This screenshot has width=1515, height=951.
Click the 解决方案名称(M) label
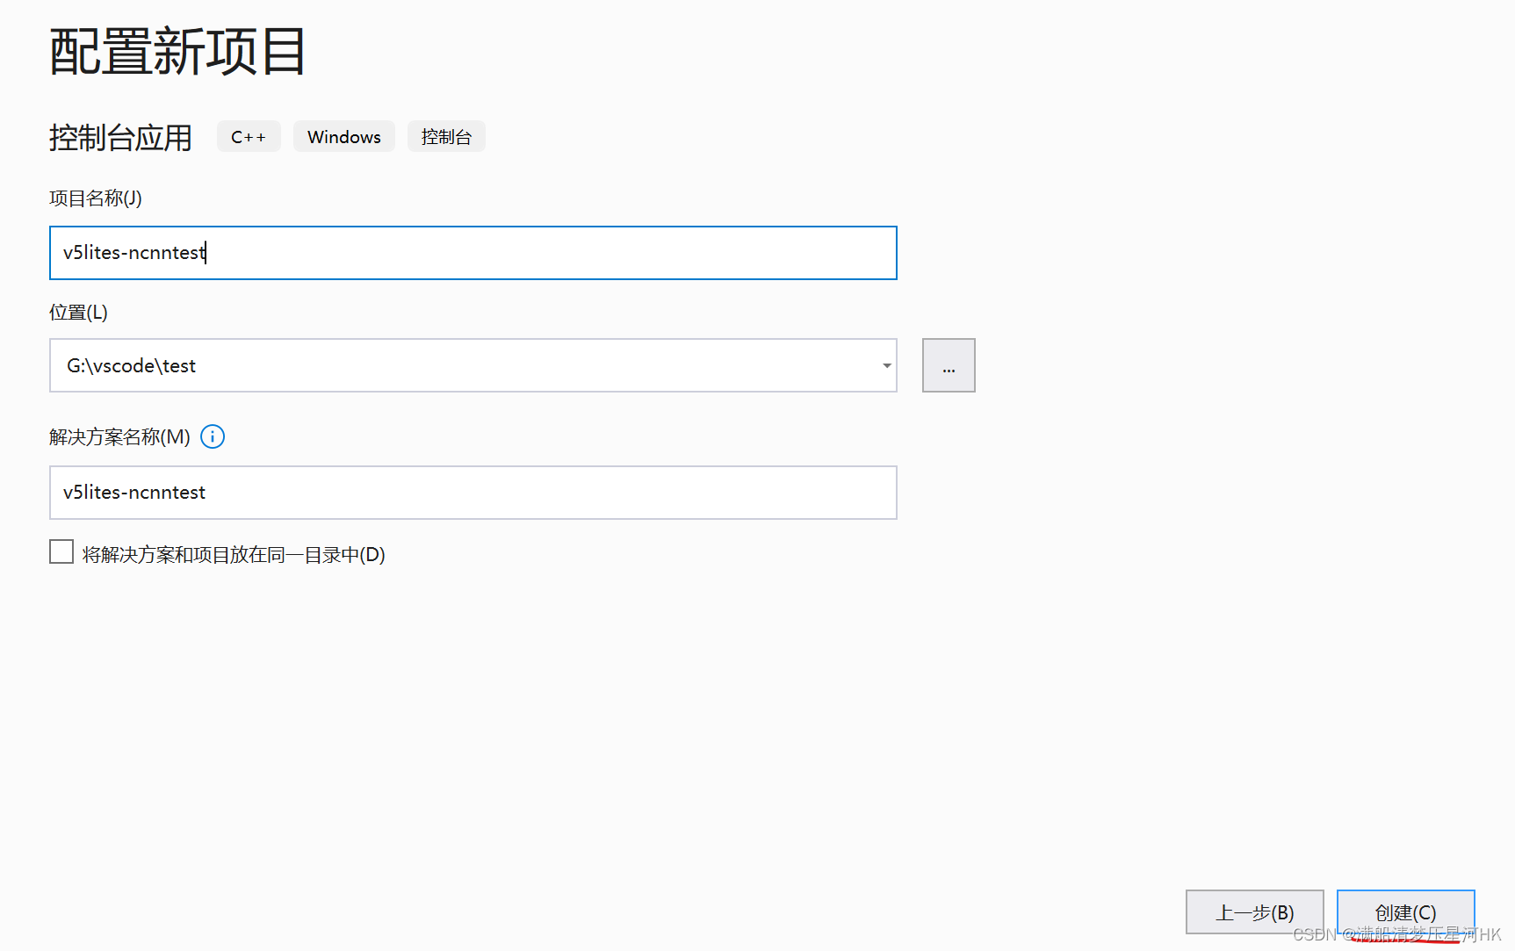[119, 437]
